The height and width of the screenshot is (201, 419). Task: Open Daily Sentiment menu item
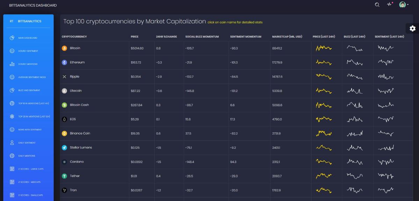(27, 143)
